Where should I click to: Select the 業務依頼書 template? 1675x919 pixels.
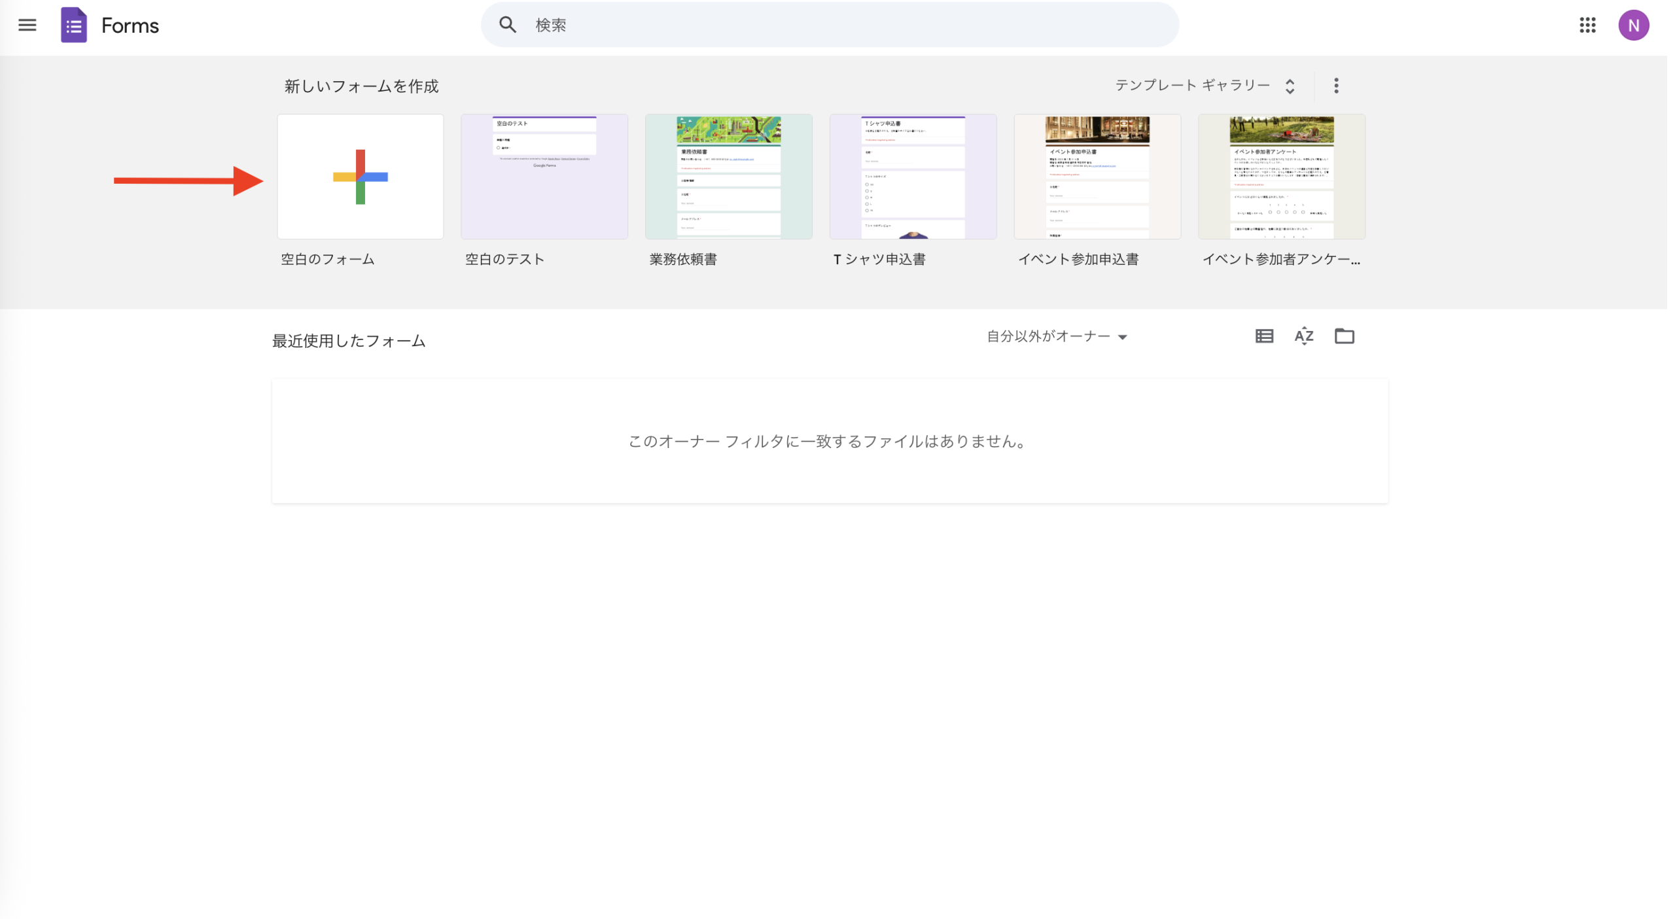(728, 177)
